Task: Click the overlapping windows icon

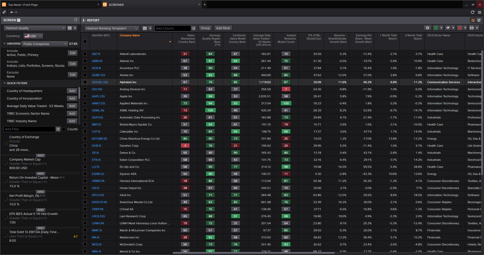Action: click(x=447, y=28)
